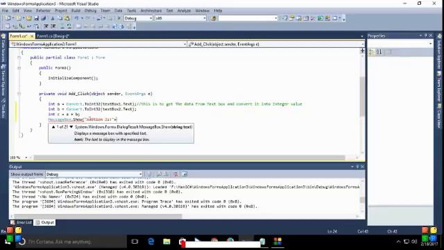Toggle word wrap icon in Output panel
This screenshot has width=444, height=250.
(x=185, y=174)
